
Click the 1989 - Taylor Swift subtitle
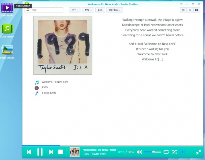[x=95, y=154]
